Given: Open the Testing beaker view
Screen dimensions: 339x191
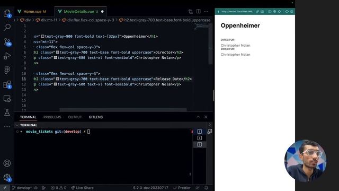Looking at the screenshot, I should [7, 112].
